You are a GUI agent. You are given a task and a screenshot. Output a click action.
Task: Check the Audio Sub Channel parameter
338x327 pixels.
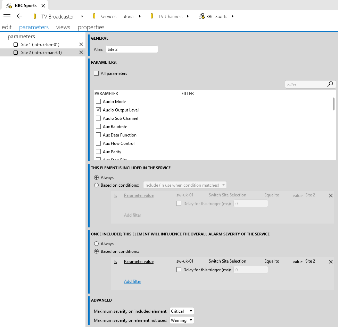click(x=98, y=118)
